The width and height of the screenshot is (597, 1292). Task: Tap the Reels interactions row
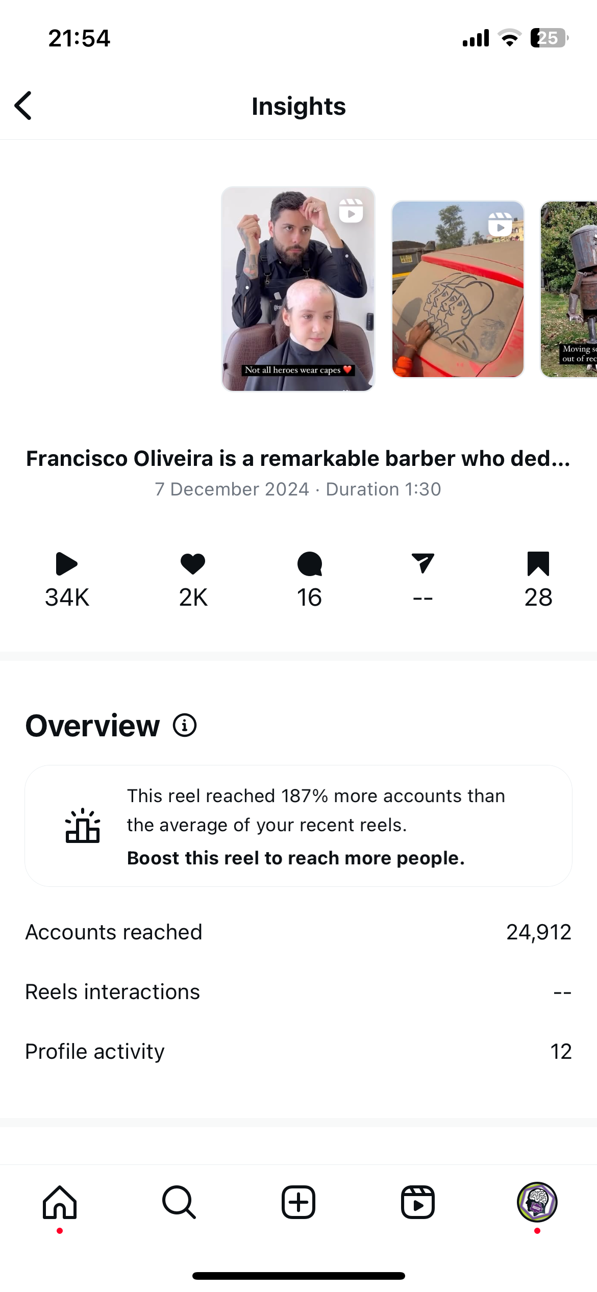pyautogui.click(x=298, y=992)
